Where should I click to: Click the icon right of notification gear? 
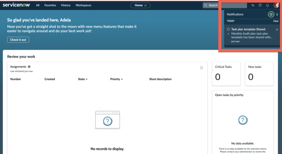[277, 14]
